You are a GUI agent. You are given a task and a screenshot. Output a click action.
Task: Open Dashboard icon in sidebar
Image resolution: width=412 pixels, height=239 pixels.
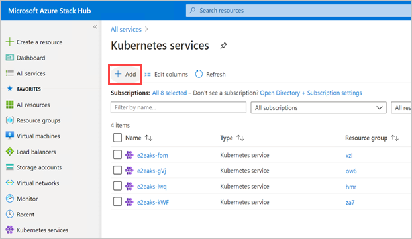click(x=10, y=58)
